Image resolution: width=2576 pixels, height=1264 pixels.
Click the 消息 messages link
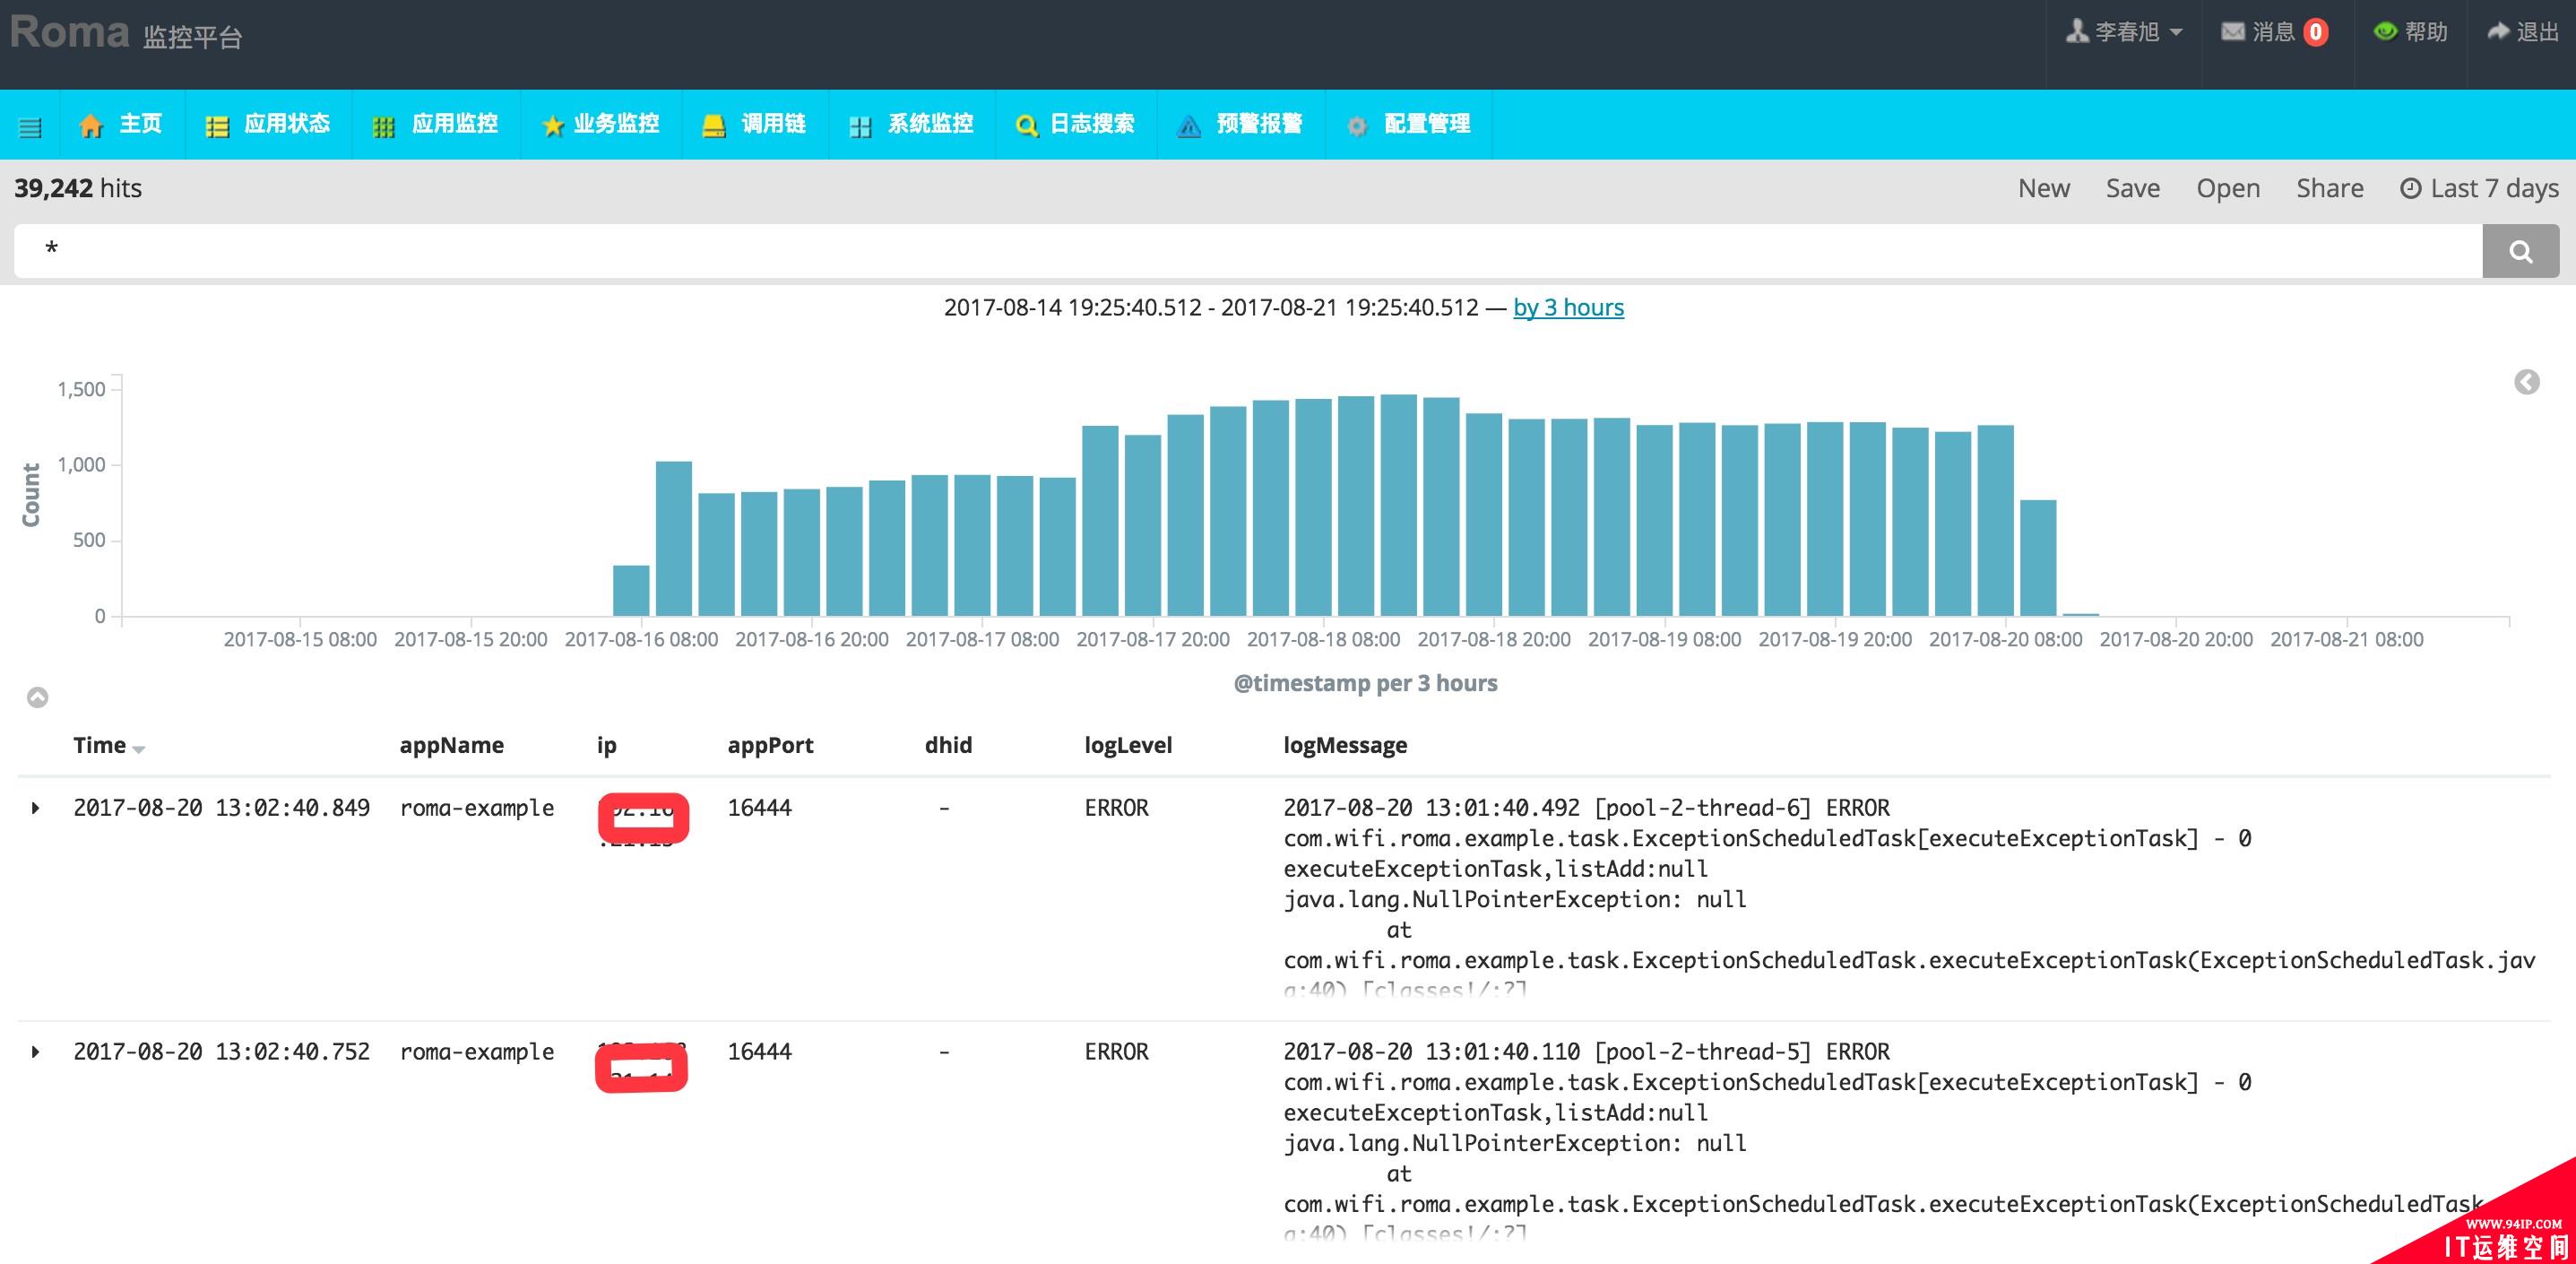pyautogui.click(x=2273, y=32)
